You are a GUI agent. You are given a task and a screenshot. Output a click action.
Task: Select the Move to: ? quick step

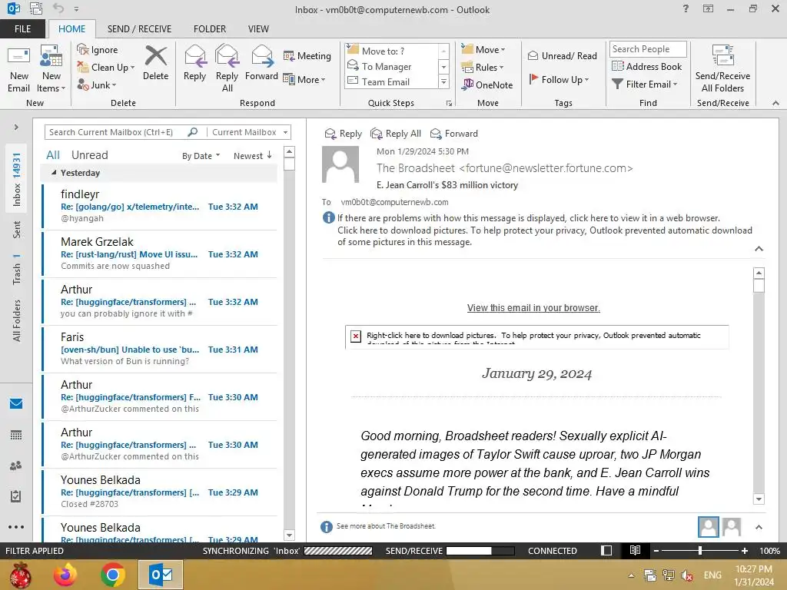point(391,51)
